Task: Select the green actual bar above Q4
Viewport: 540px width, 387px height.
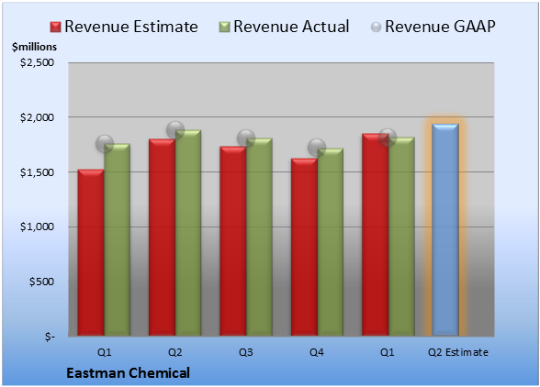Action: click(x=331, y=242)
